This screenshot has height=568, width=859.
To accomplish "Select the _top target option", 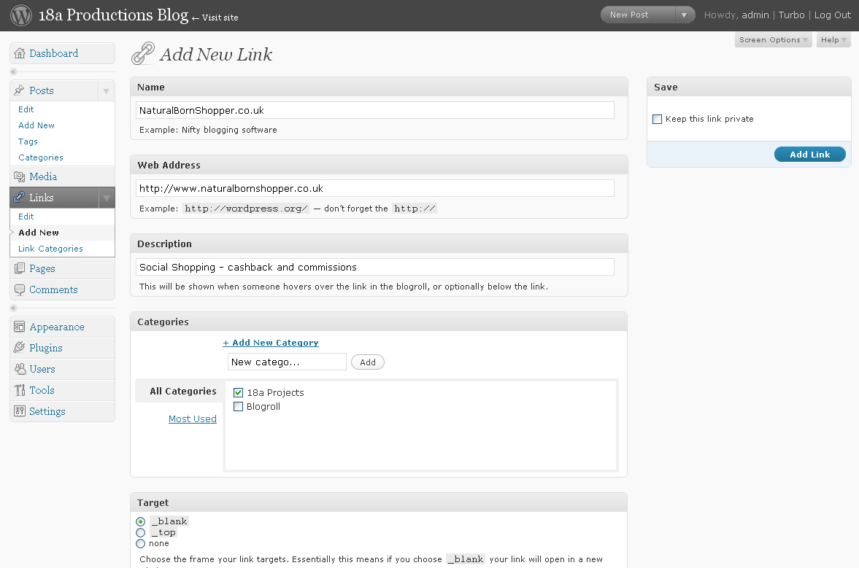I will coord(141,532).
